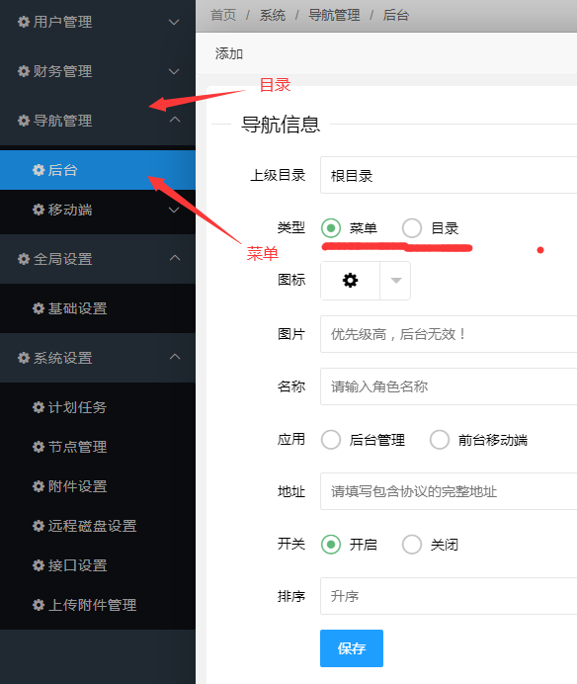Choose 关闭 for the switch option
577x684 pixels.
tap(412, 544)
